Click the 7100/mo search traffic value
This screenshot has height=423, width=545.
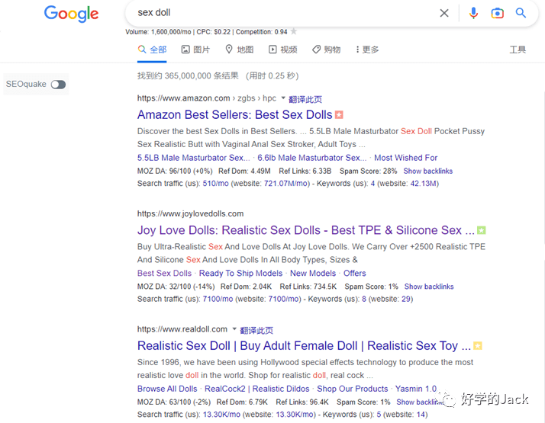pos(218,299)
